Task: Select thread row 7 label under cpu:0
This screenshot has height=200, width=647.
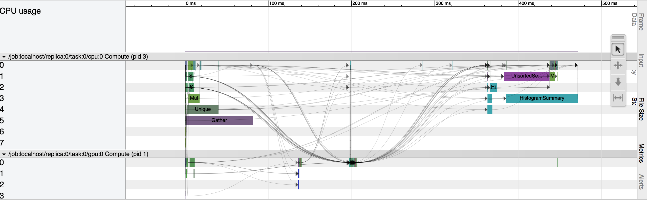Action: tap(2, 143)
